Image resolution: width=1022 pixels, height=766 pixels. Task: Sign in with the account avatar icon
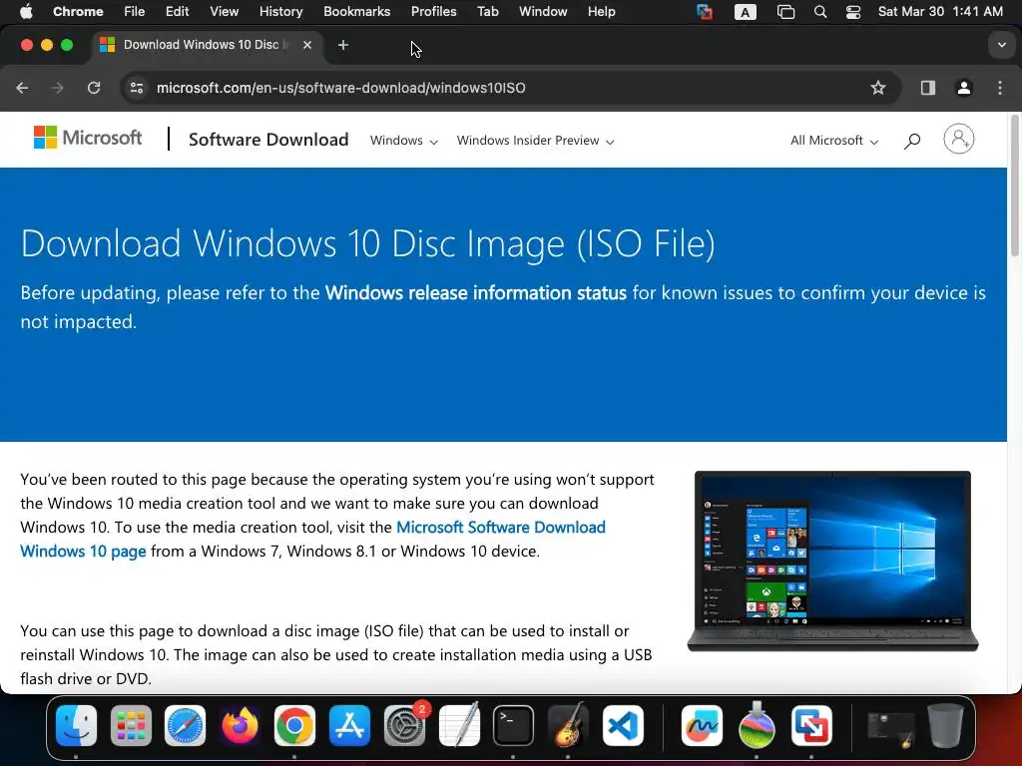(959, 139)
